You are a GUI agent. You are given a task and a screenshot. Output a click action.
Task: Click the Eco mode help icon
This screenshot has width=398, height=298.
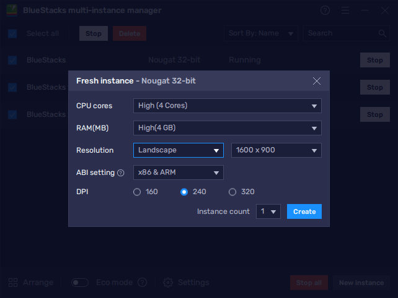tap(142, 283)
